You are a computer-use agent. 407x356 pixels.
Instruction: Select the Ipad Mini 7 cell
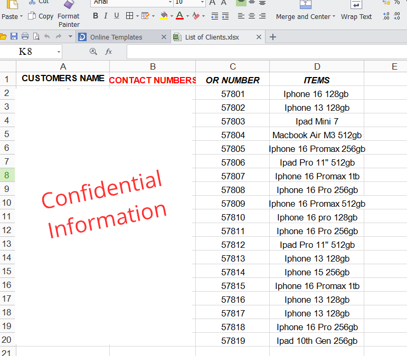pos(317,121)
